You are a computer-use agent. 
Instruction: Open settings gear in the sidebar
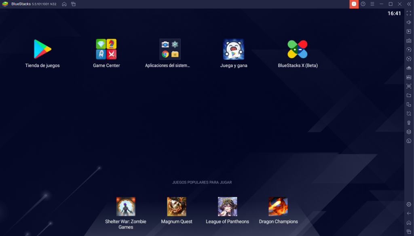409,204
